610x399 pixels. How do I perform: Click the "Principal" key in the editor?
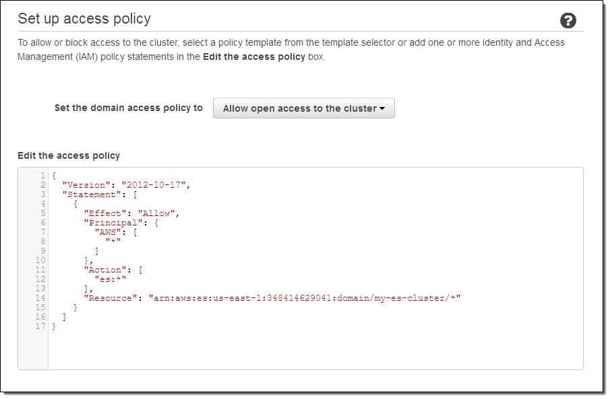pos(113,223)
